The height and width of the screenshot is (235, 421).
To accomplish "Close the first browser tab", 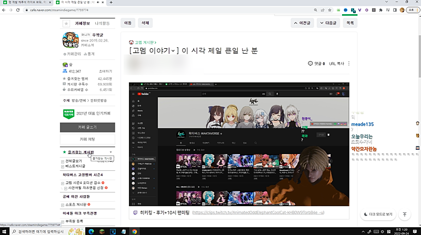I will [x=50, y=2].
